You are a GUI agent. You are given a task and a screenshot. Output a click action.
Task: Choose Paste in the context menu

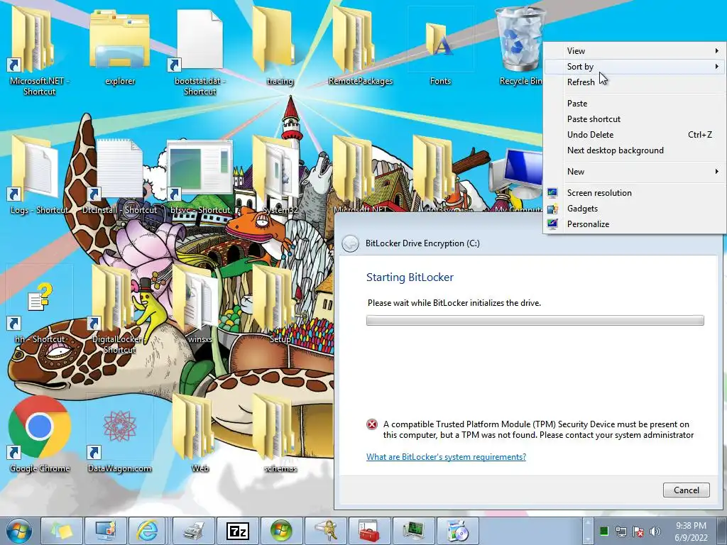click(x=634, y=104)
